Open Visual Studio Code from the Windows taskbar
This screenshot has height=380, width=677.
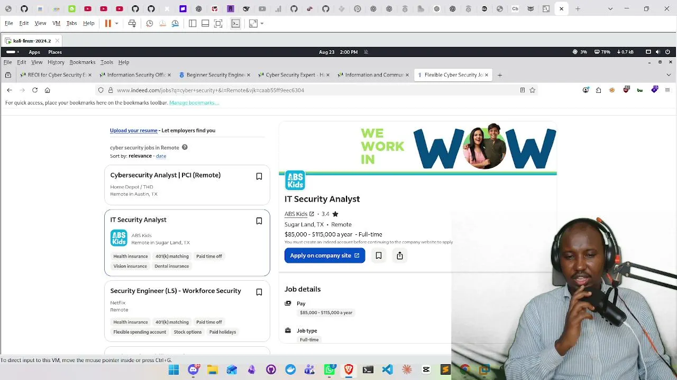(x=388, y=370)
